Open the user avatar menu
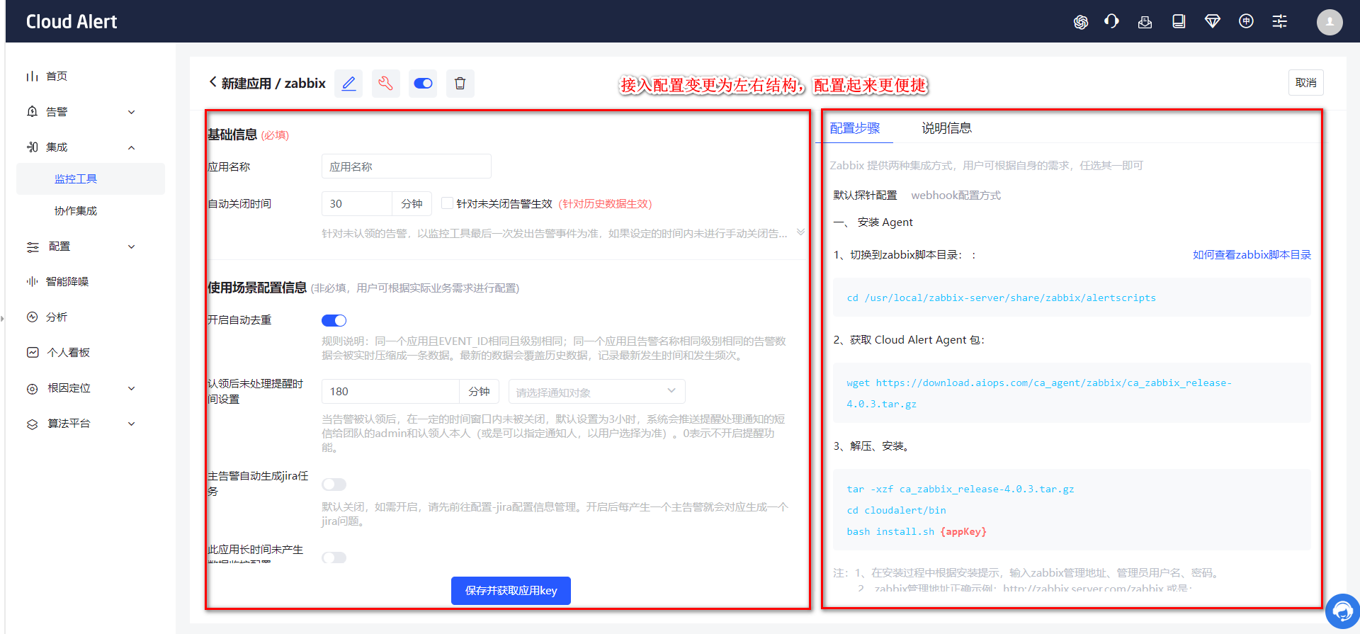Image resolution: width=1360 pixels, height=634 pixels. coord(1330,22)
